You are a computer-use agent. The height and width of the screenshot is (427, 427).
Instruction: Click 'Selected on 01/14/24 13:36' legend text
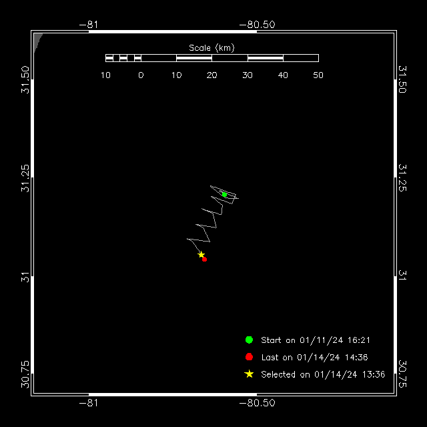click(323, 374)
